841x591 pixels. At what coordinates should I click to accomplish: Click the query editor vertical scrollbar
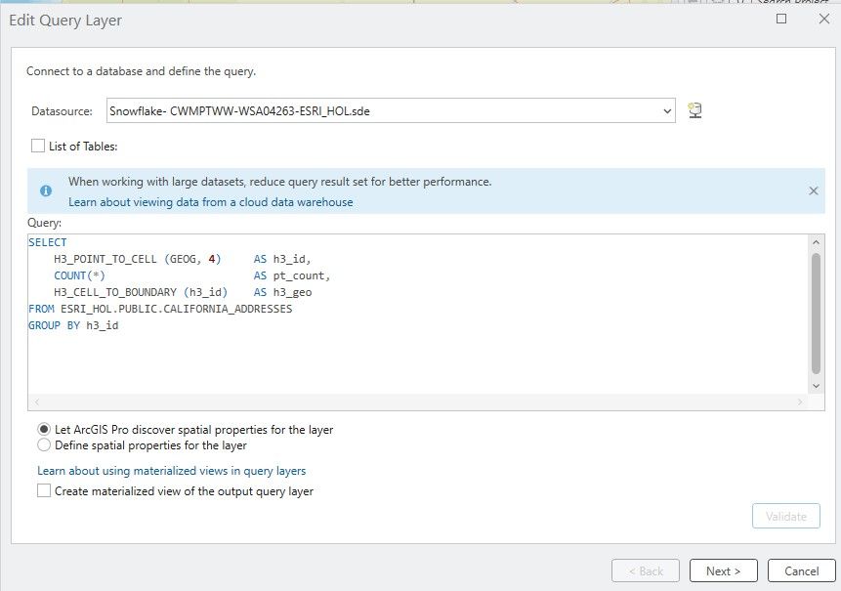817,313
